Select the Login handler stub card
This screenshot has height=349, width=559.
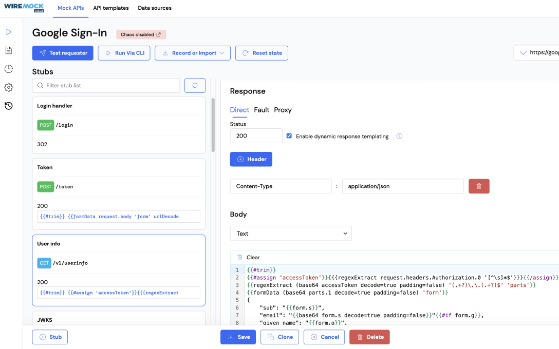pyautogui.click(x=119, y=125)
